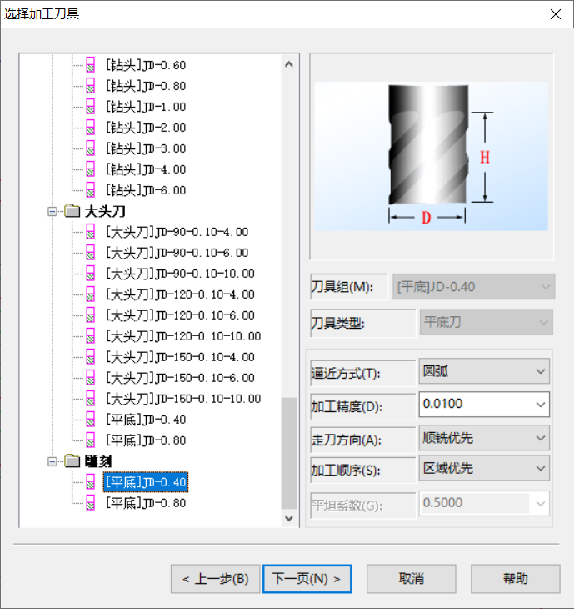Open the 刀具类型 dropdown
The image size is (574, 609).
click(487, 322)
